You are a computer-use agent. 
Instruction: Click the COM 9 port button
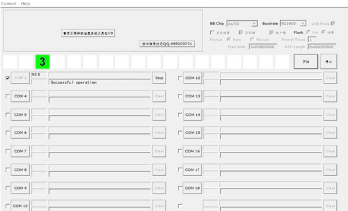pos(20,188)
